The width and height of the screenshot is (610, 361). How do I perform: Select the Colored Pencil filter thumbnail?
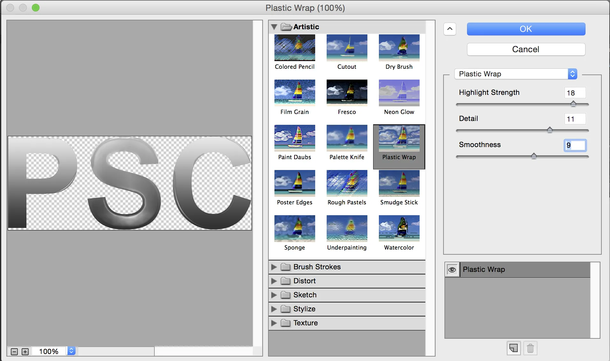(294, 48)
